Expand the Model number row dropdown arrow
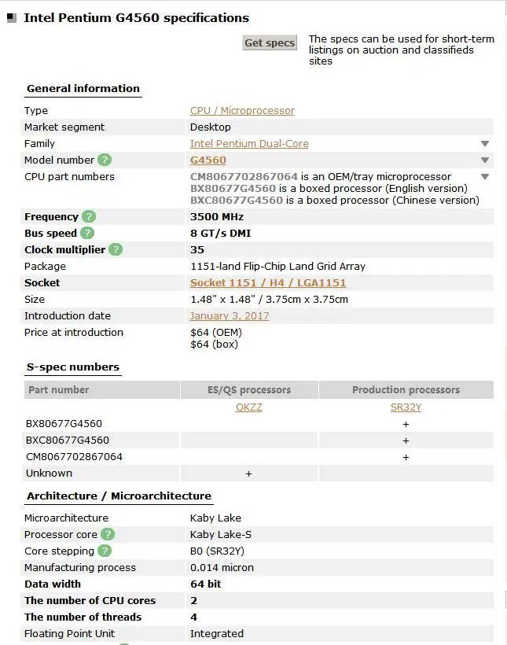The image size is (507, 645). (485, 160)
